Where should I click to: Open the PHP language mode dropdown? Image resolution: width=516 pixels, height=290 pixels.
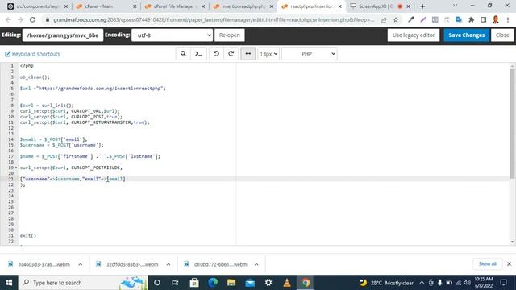click(310, 54)
